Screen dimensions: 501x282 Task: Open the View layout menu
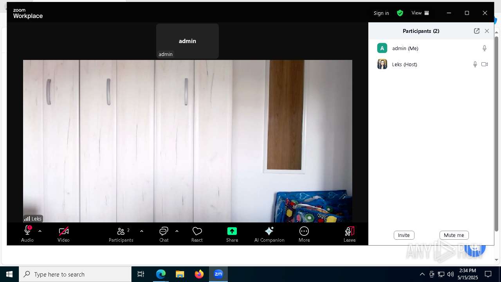(x=420, y=13)
